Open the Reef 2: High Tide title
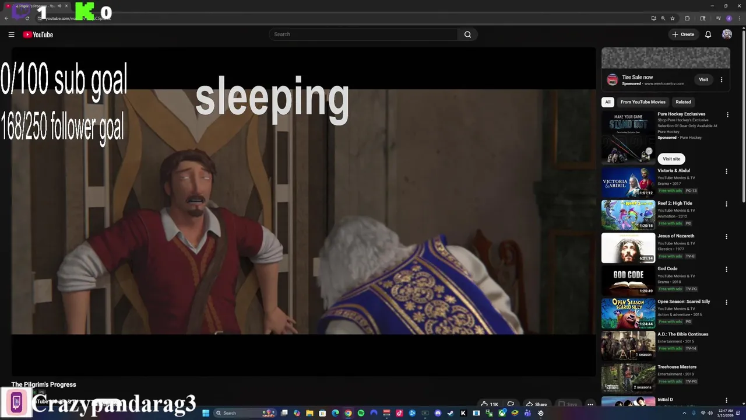Screen dimensions: 746x420 [x=675, y=204]
